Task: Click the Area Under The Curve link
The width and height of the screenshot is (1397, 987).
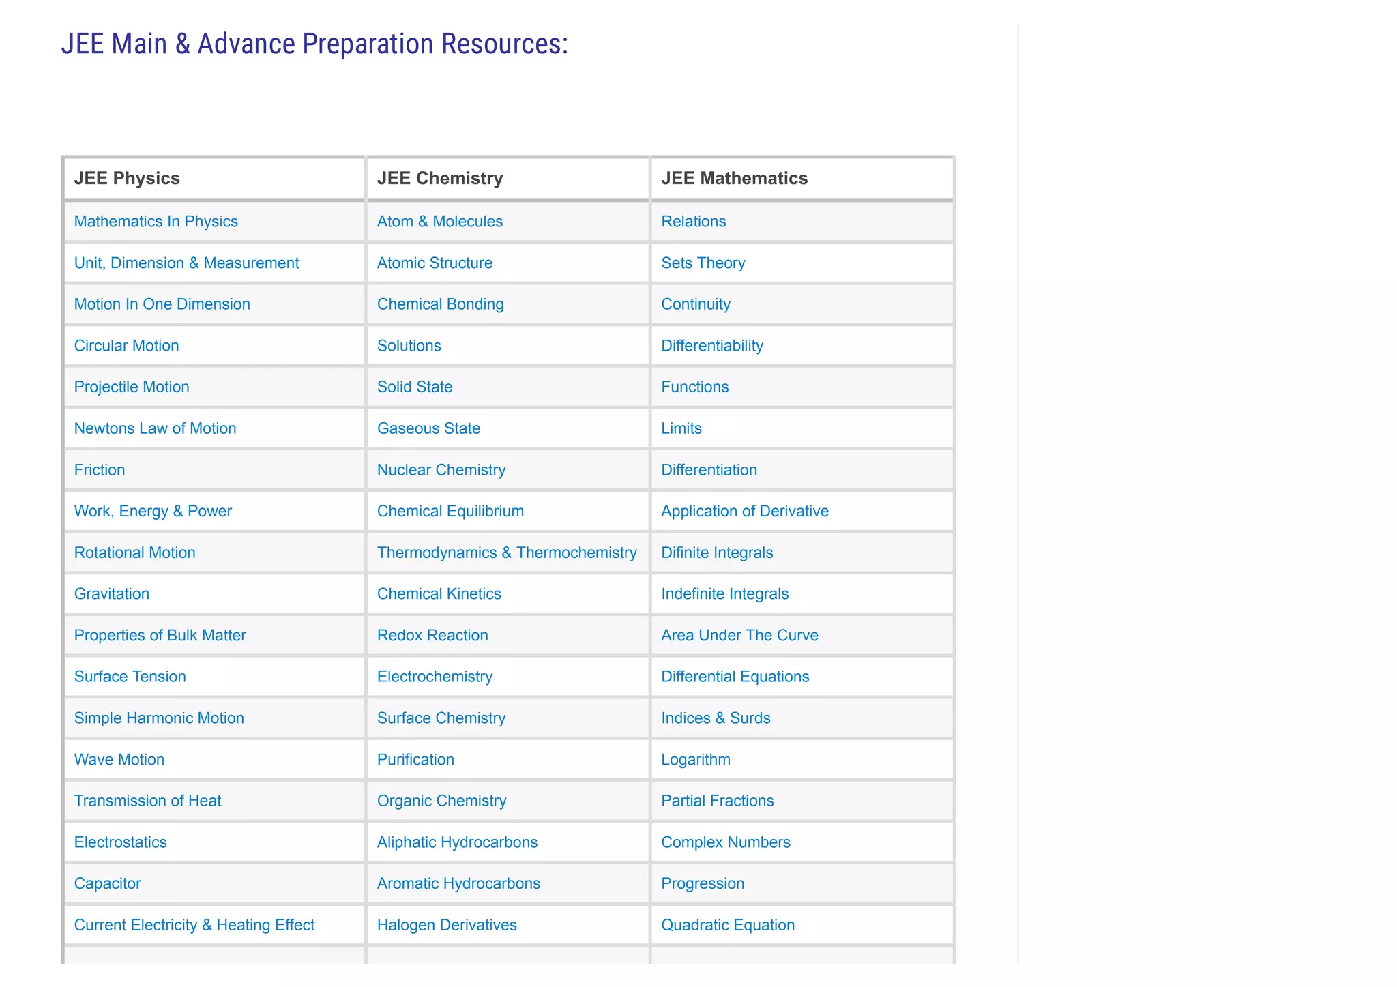Action: pos(739,636)
